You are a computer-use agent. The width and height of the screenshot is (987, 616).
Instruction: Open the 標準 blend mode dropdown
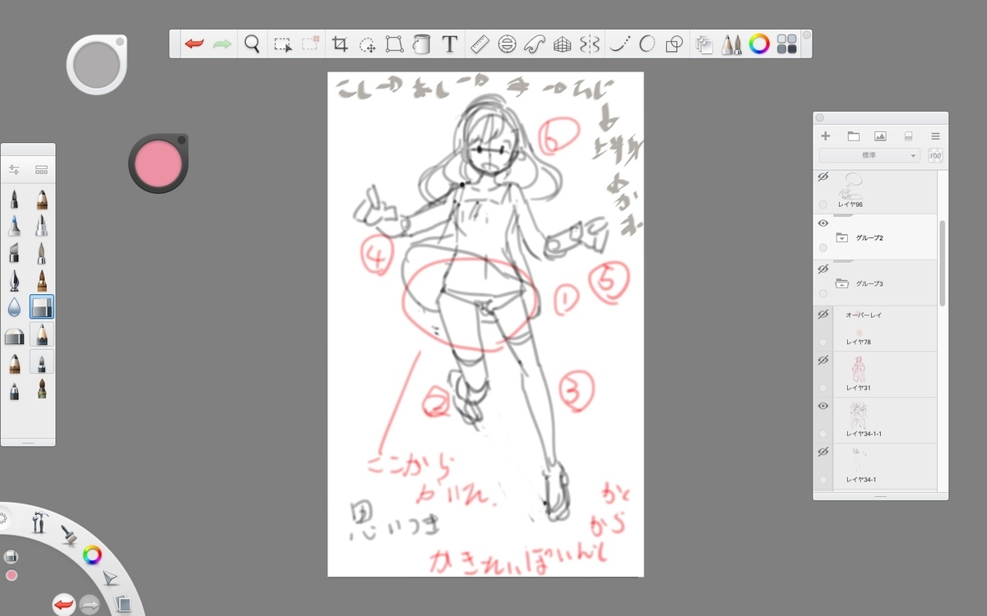[869, 156]
